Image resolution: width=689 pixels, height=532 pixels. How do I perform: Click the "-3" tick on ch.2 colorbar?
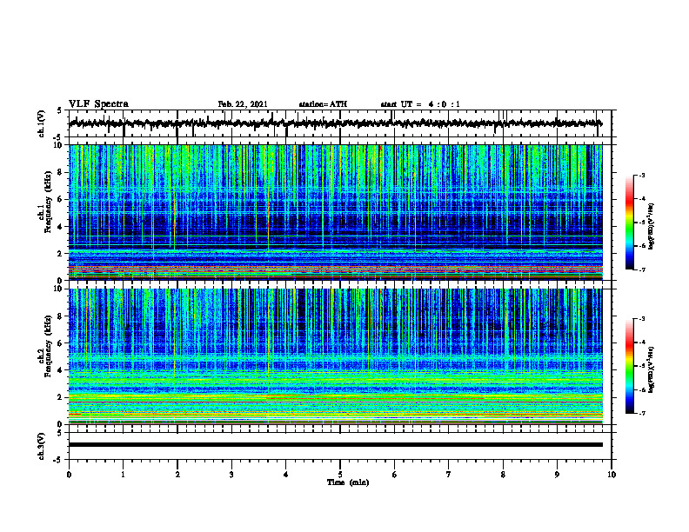(x=642, y=319)
